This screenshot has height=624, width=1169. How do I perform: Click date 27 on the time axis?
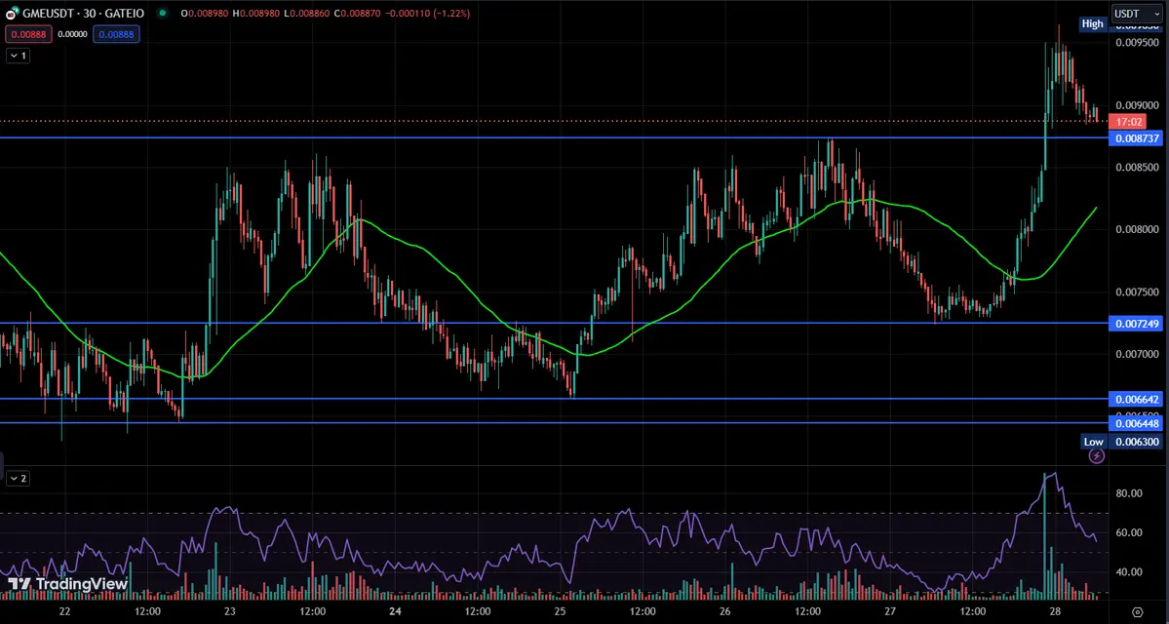point(891,611)
